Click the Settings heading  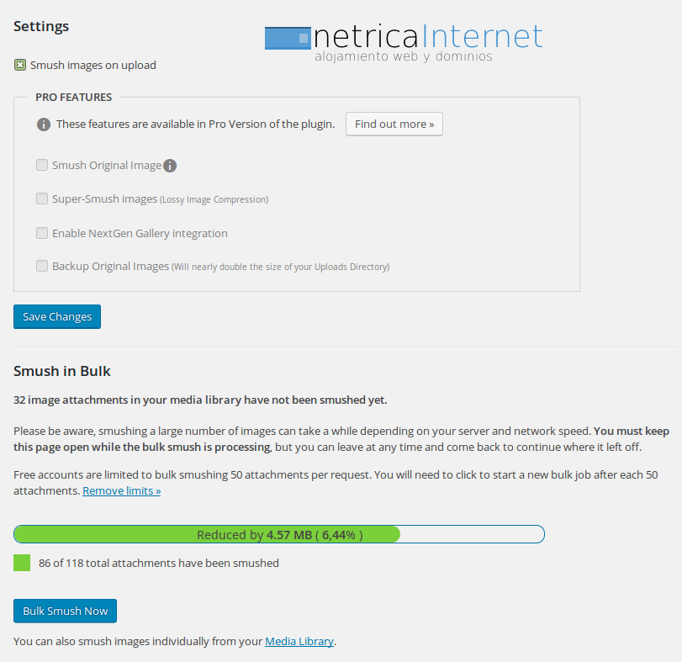(x=41, y=26)
